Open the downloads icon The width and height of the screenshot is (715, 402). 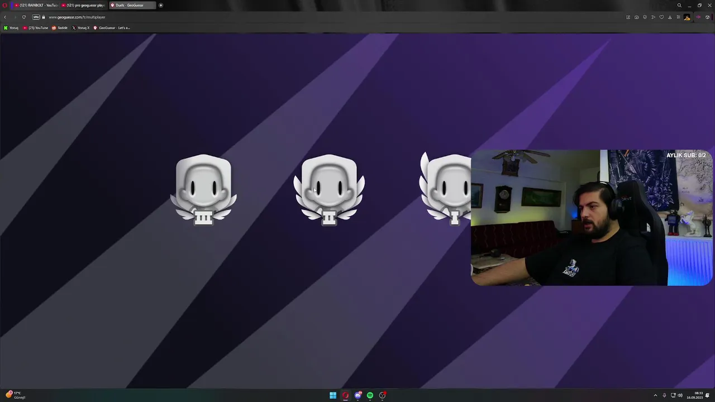[670, 17]
